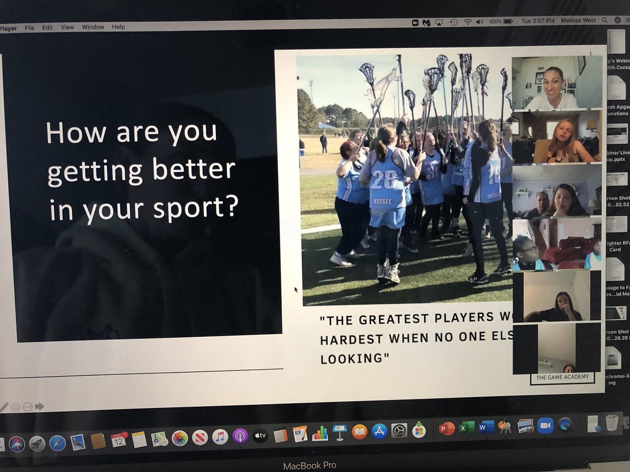Viewport: 630px width, 472px height.
Task: Open the Help menu
Action: (x=118, y=27)
